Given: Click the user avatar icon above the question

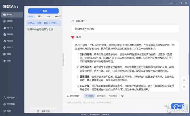Looking at the screenshot, I should click(73, 21).
